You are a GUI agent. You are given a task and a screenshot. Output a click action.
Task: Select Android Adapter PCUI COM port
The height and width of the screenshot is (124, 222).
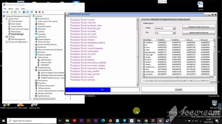(52, 73)
